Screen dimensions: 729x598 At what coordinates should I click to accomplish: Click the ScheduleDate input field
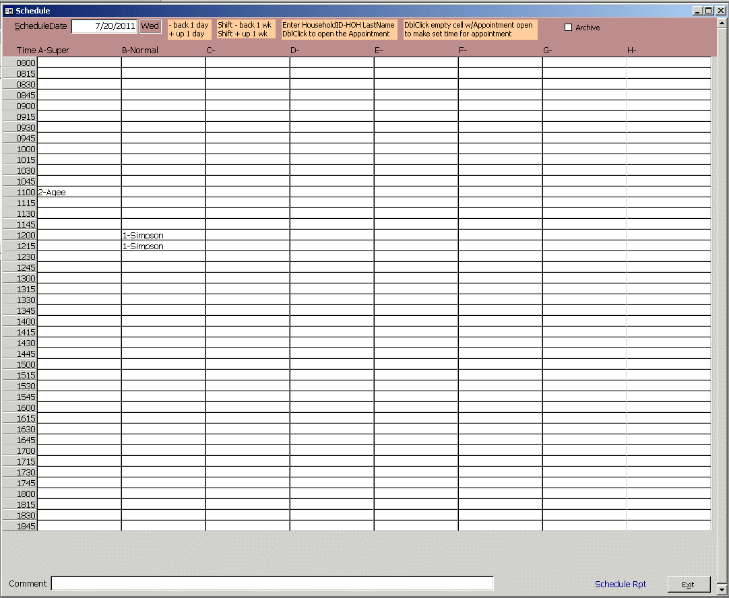104,26
